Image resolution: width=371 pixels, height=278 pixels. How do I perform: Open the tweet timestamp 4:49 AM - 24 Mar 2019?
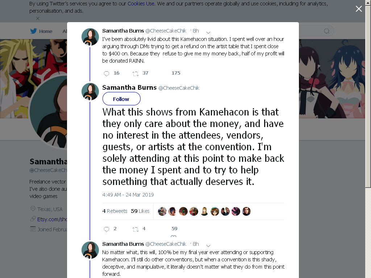pos(128,195)
